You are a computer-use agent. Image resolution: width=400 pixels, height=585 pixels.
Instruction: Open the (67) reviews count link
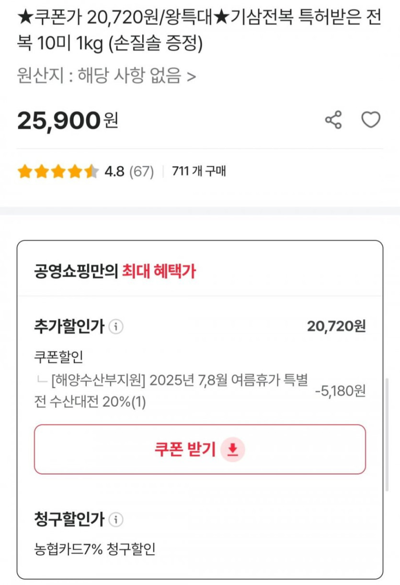tap(141, 172)
